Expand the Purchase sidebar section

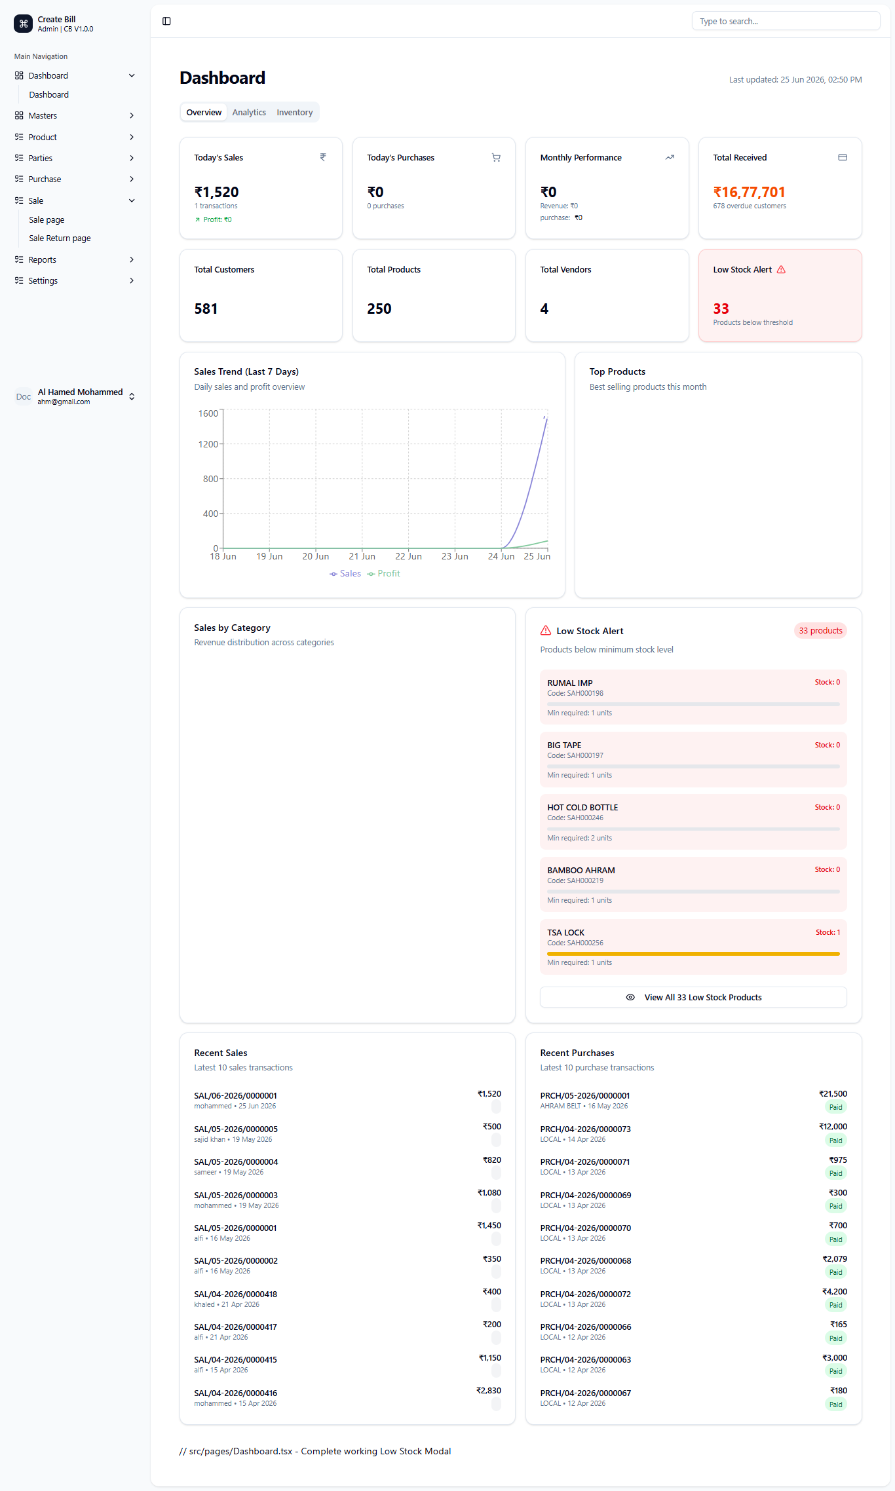coord(132,179)
